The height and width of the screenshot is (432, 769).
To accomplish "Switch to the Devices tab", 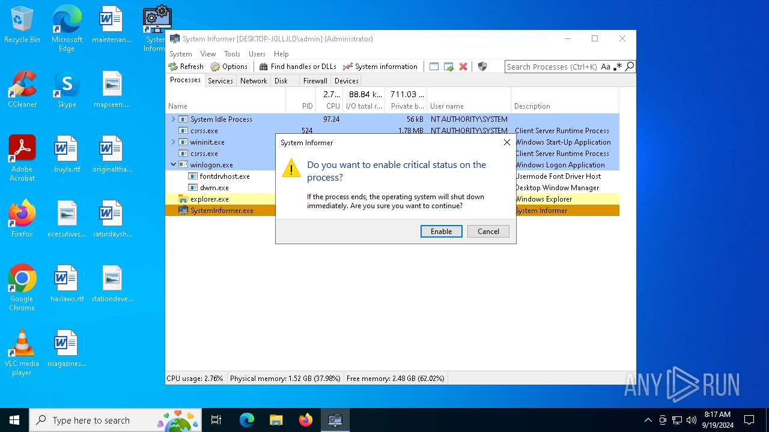I will (x=347, y=81).
